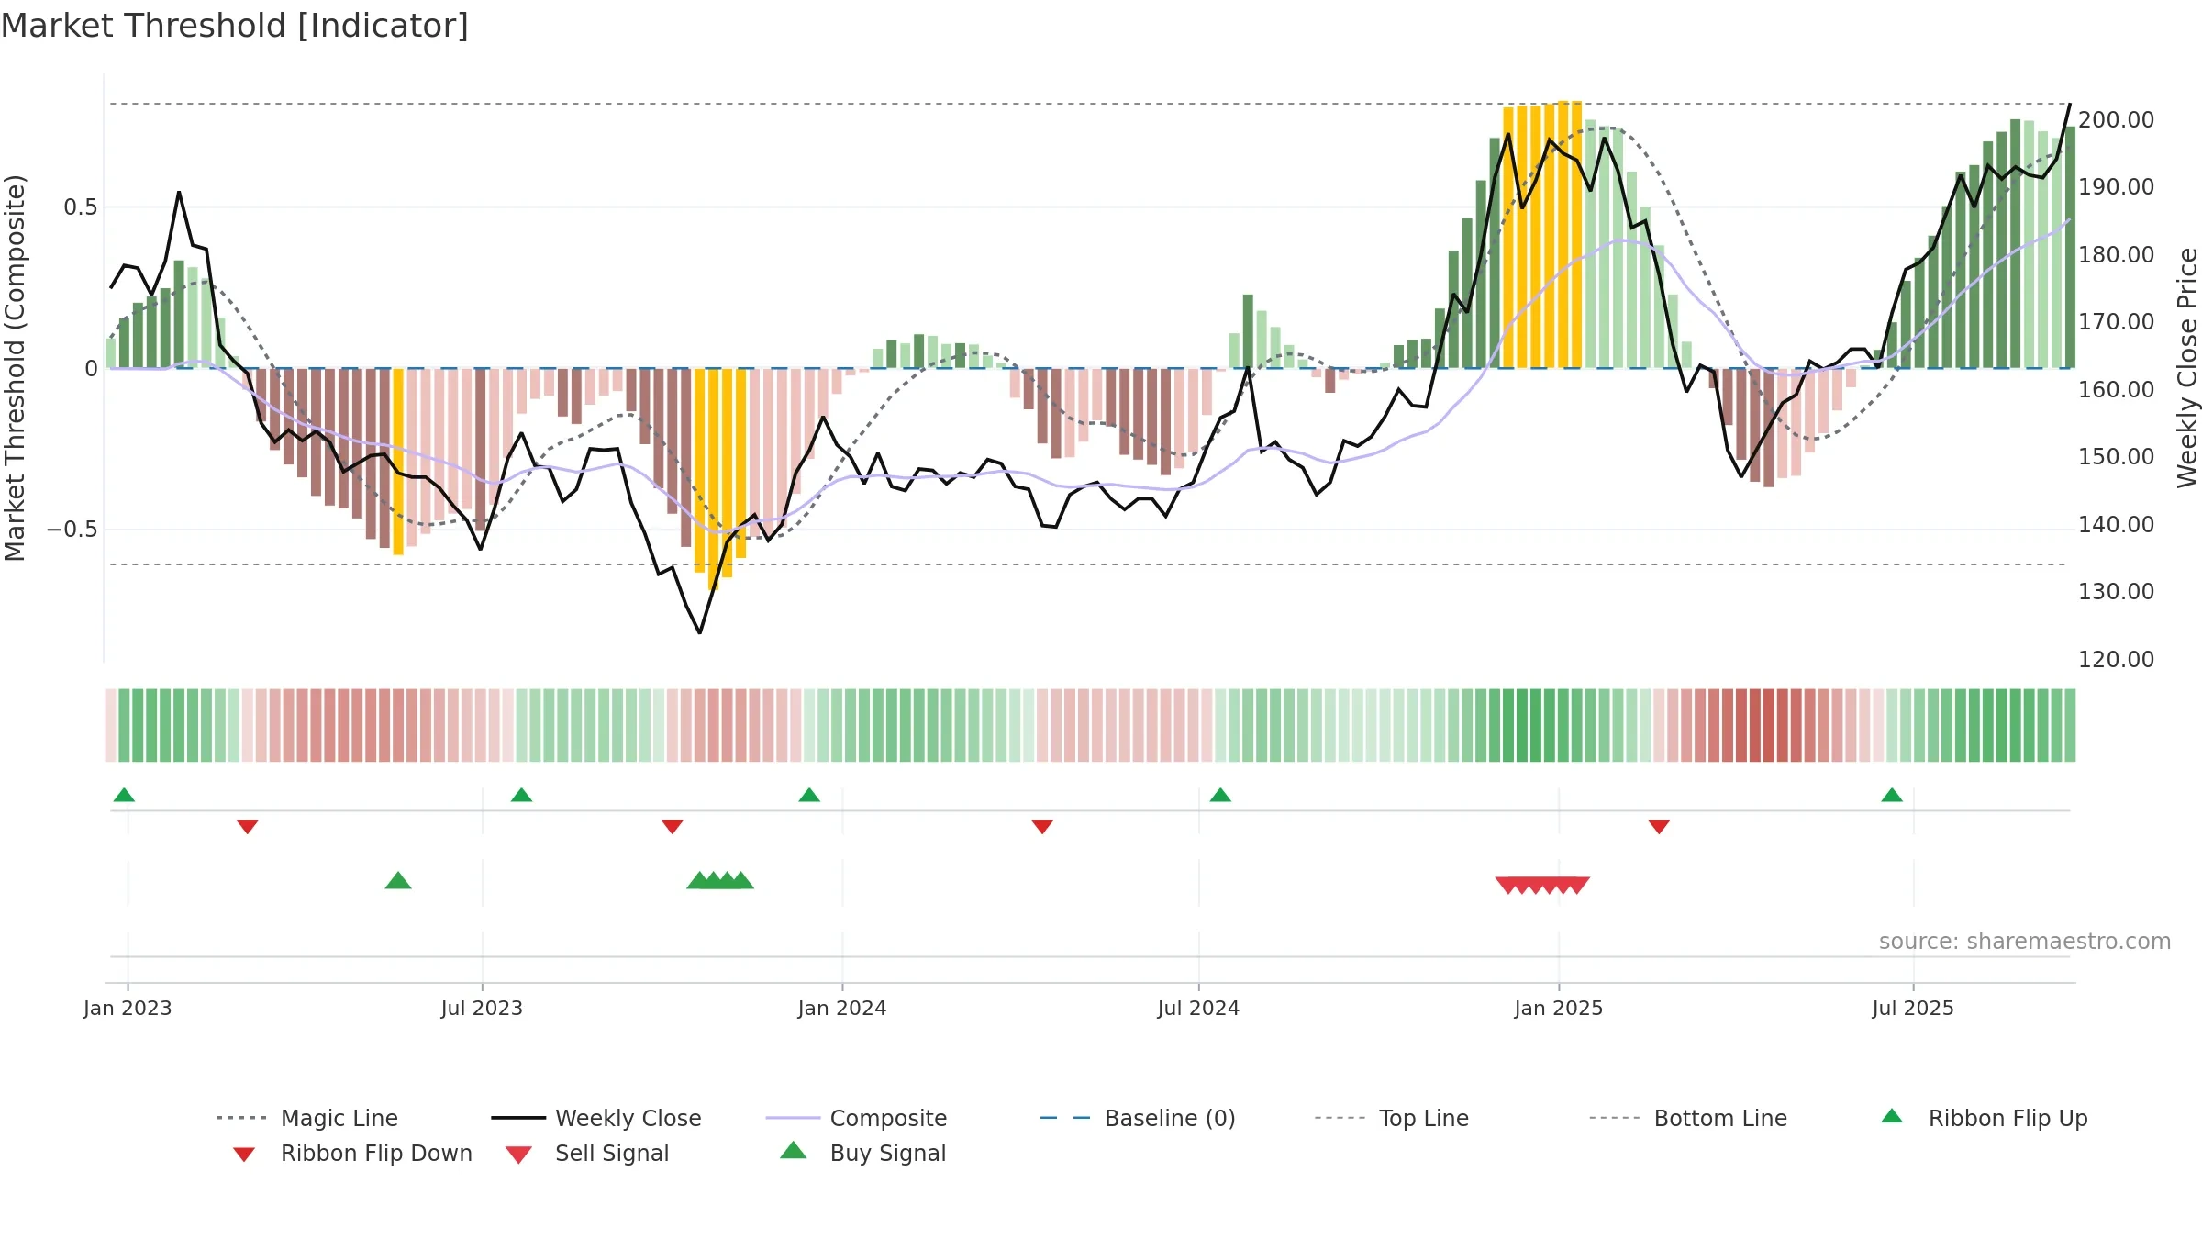Click the 0.5 composite axis label
2202x1239 pixels.
81,207
